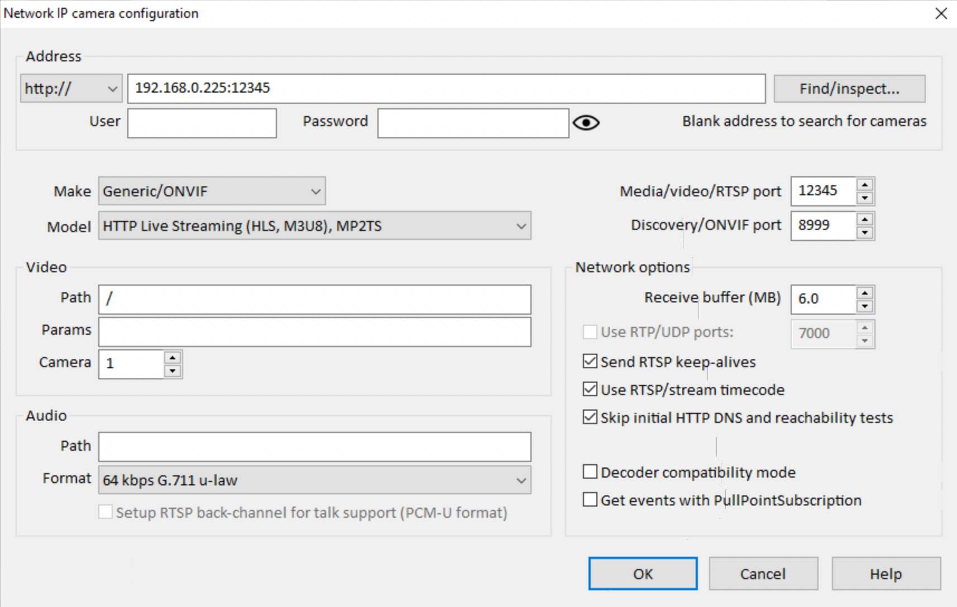This screenshot has width=957, height=607.
Task: Expand the Model dropdown HTTP Live Streaming
Action: [x=315, y=226]
